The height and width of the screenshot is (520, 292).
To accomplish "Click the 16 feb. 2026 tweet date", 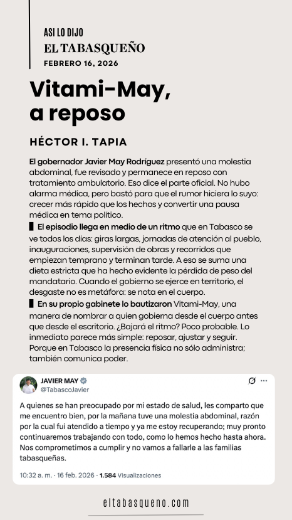I will point(76,475).
